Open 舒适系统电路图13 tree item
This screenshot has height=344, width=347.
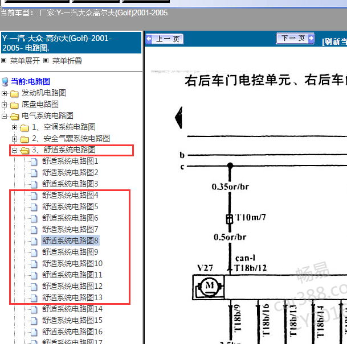(x=72, y=298)
